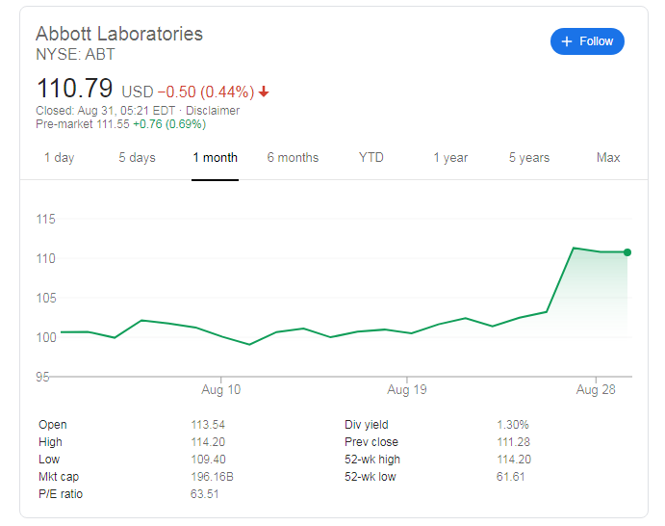The image size is (665, 526).
Task: Select the Max range tab
Action: 608,157
